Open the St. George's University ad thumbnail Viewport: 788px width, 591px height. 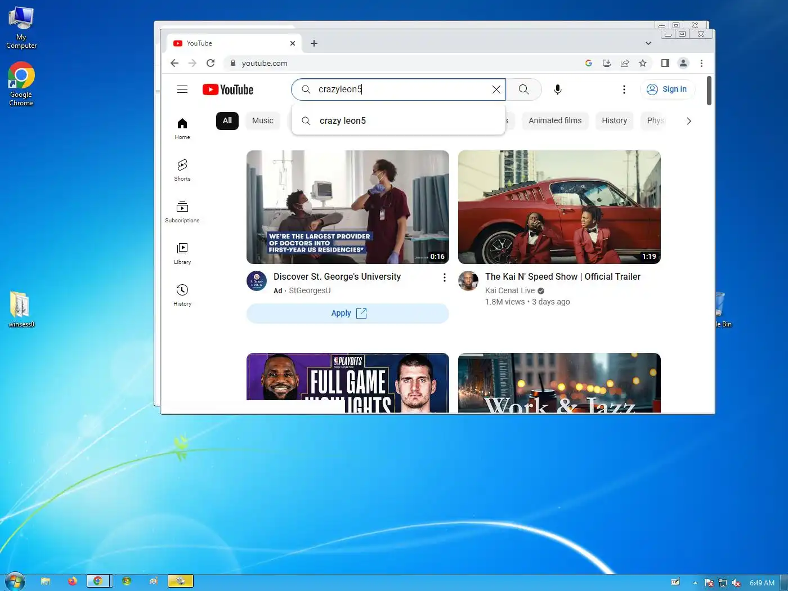[x=348, y=207]
